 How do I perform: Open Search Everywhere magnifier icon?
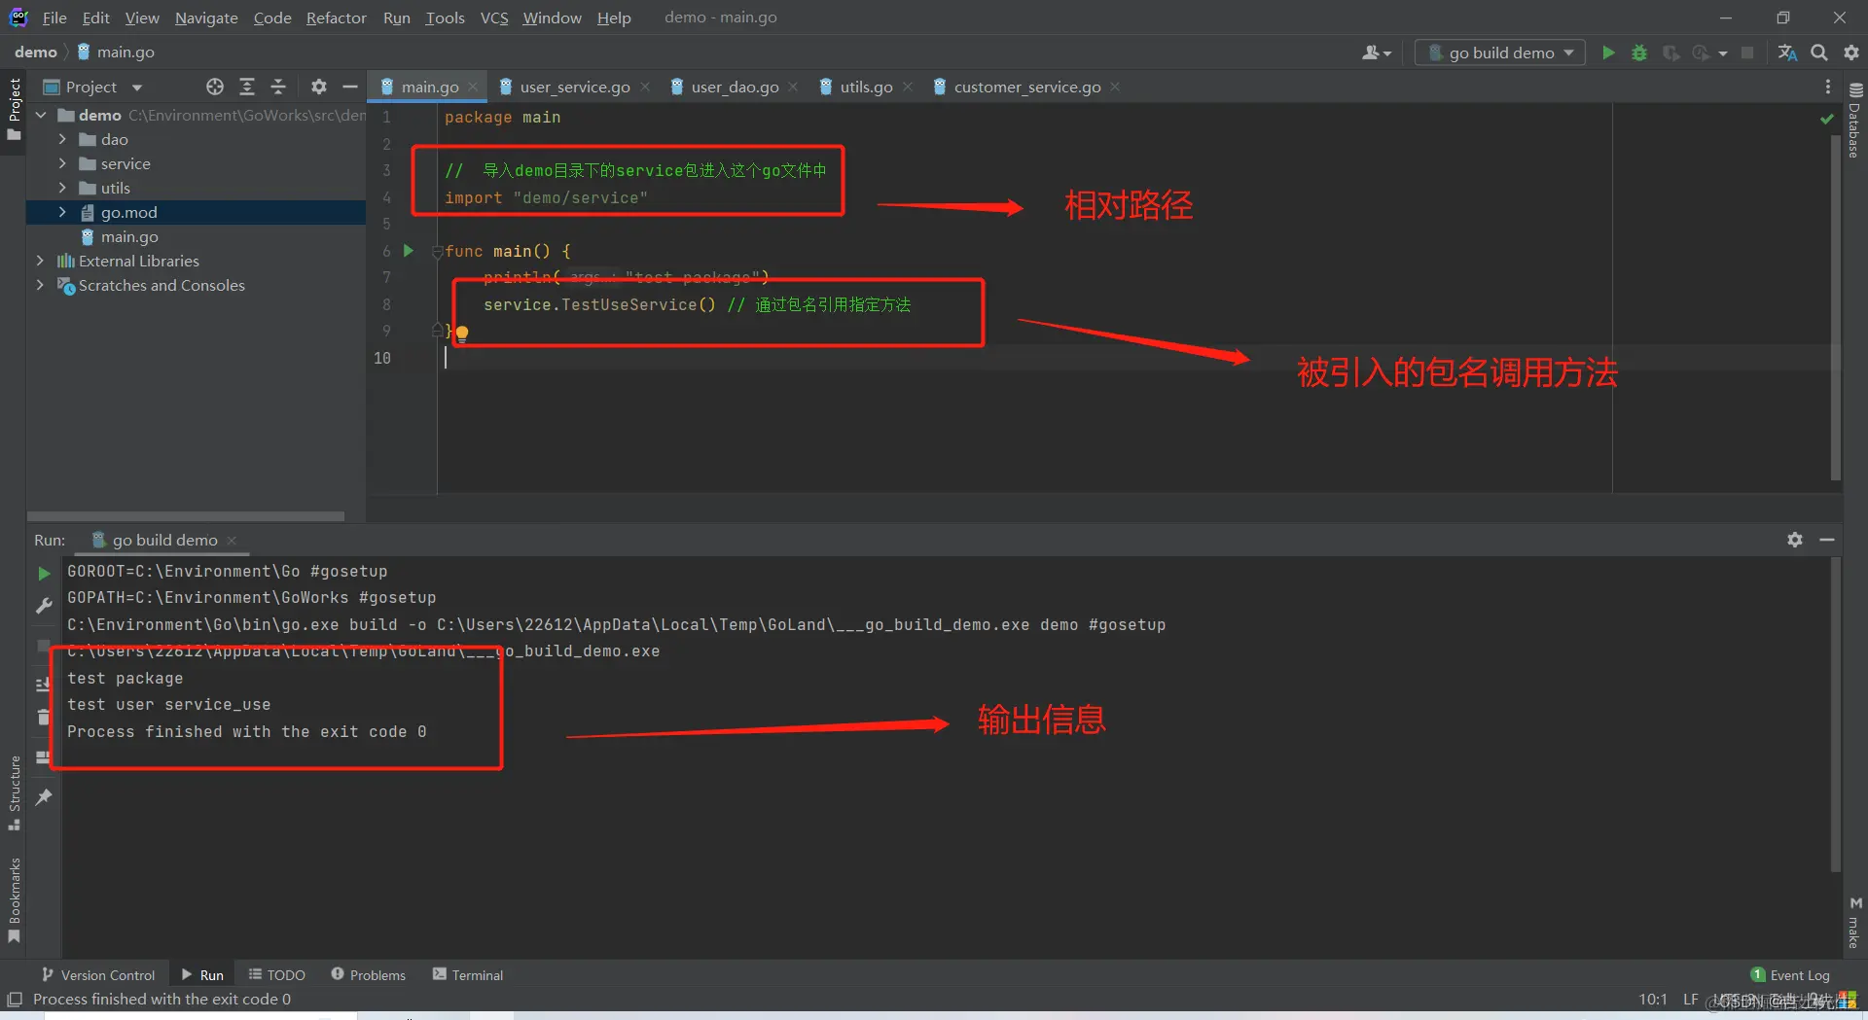tap(1818, 53)
